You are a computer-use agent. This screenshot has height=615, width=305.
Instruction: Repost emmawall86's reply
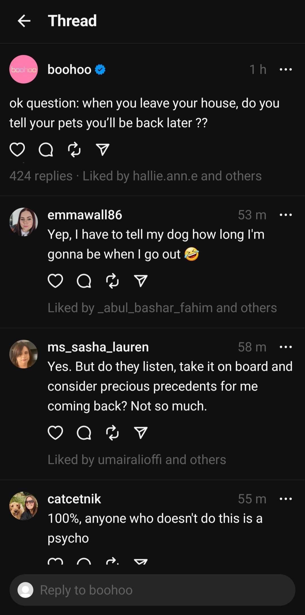112,281
